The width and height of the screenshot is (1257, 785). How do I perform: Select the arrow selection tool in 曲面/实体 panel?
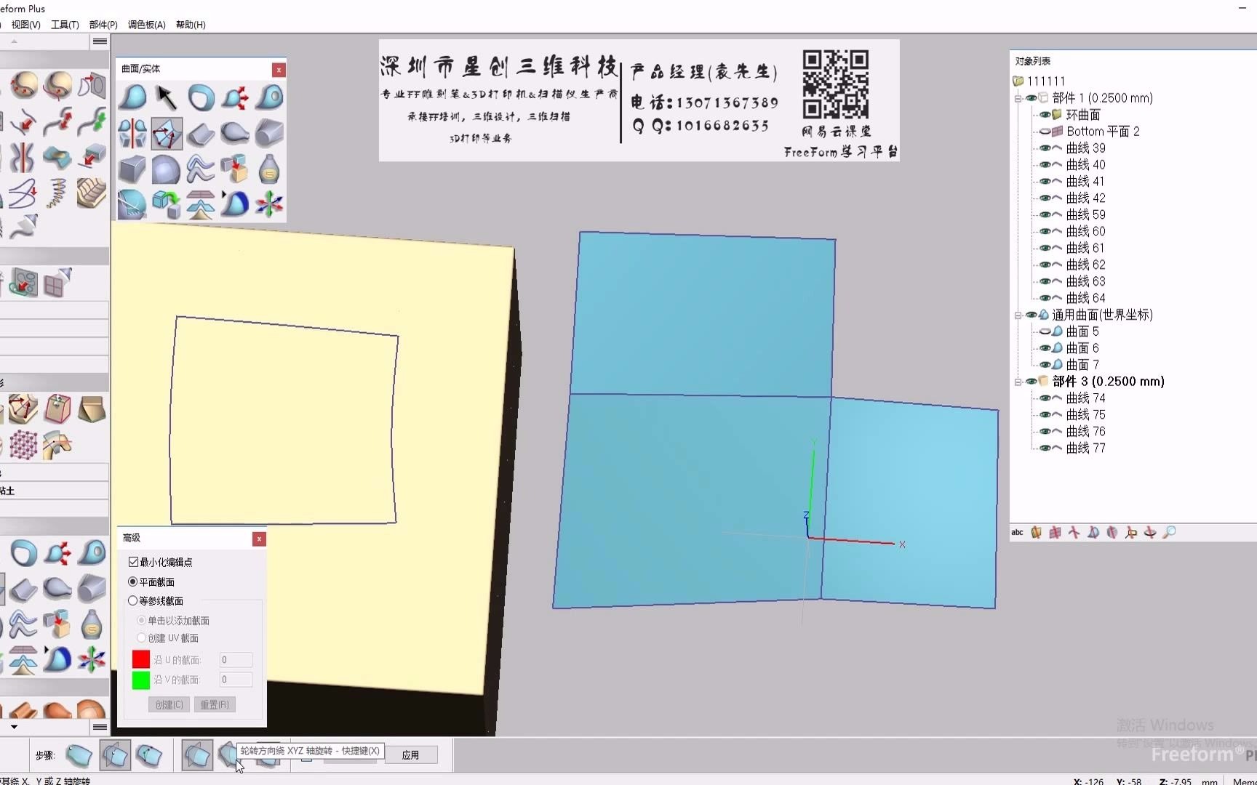164,97
